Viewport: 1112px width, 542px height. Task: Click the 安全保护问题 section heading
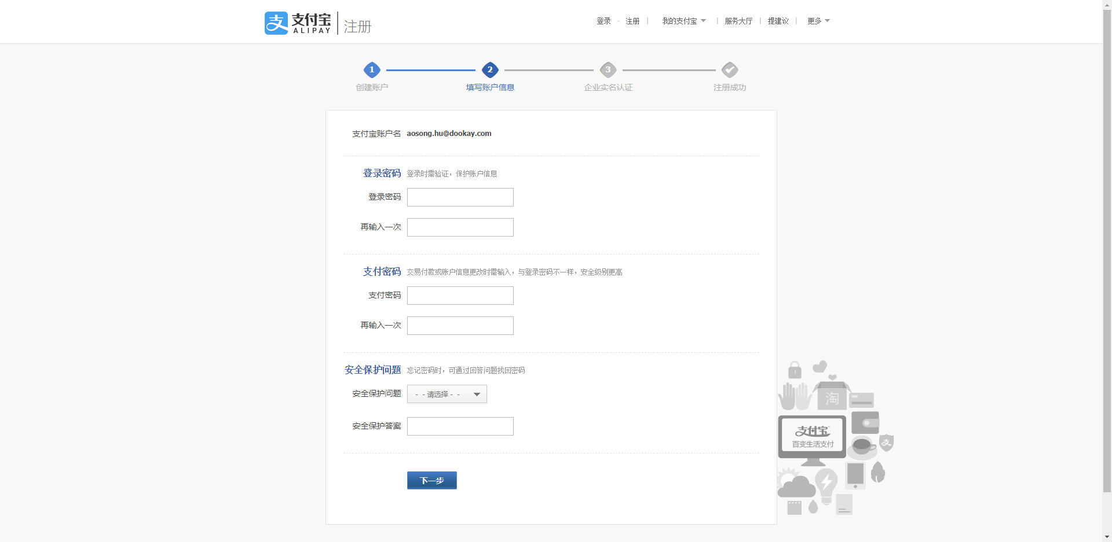pyautogui.click(x=372, y=370)
